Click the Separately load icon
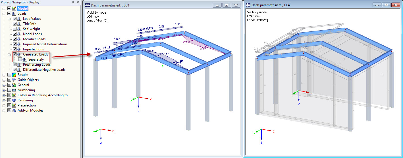The height and width of the screenshot is (158, 403). tap(25, 59)
